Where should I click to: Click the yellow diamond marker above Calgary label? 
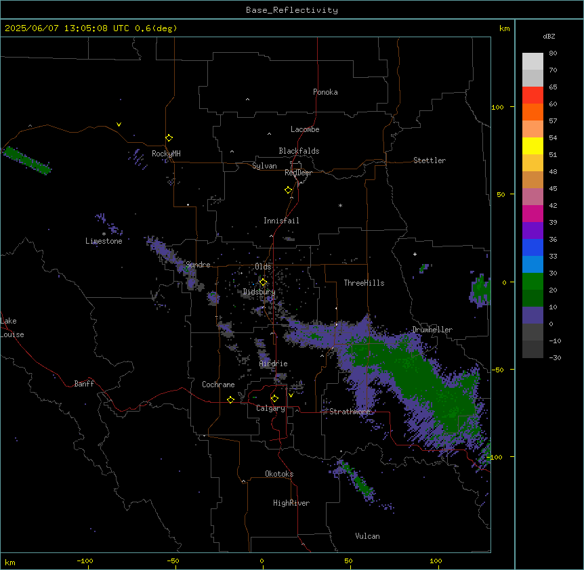[274, 399]
